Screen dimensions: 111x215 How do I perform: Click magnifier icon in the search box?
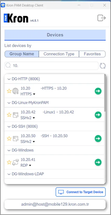(8, 66)
